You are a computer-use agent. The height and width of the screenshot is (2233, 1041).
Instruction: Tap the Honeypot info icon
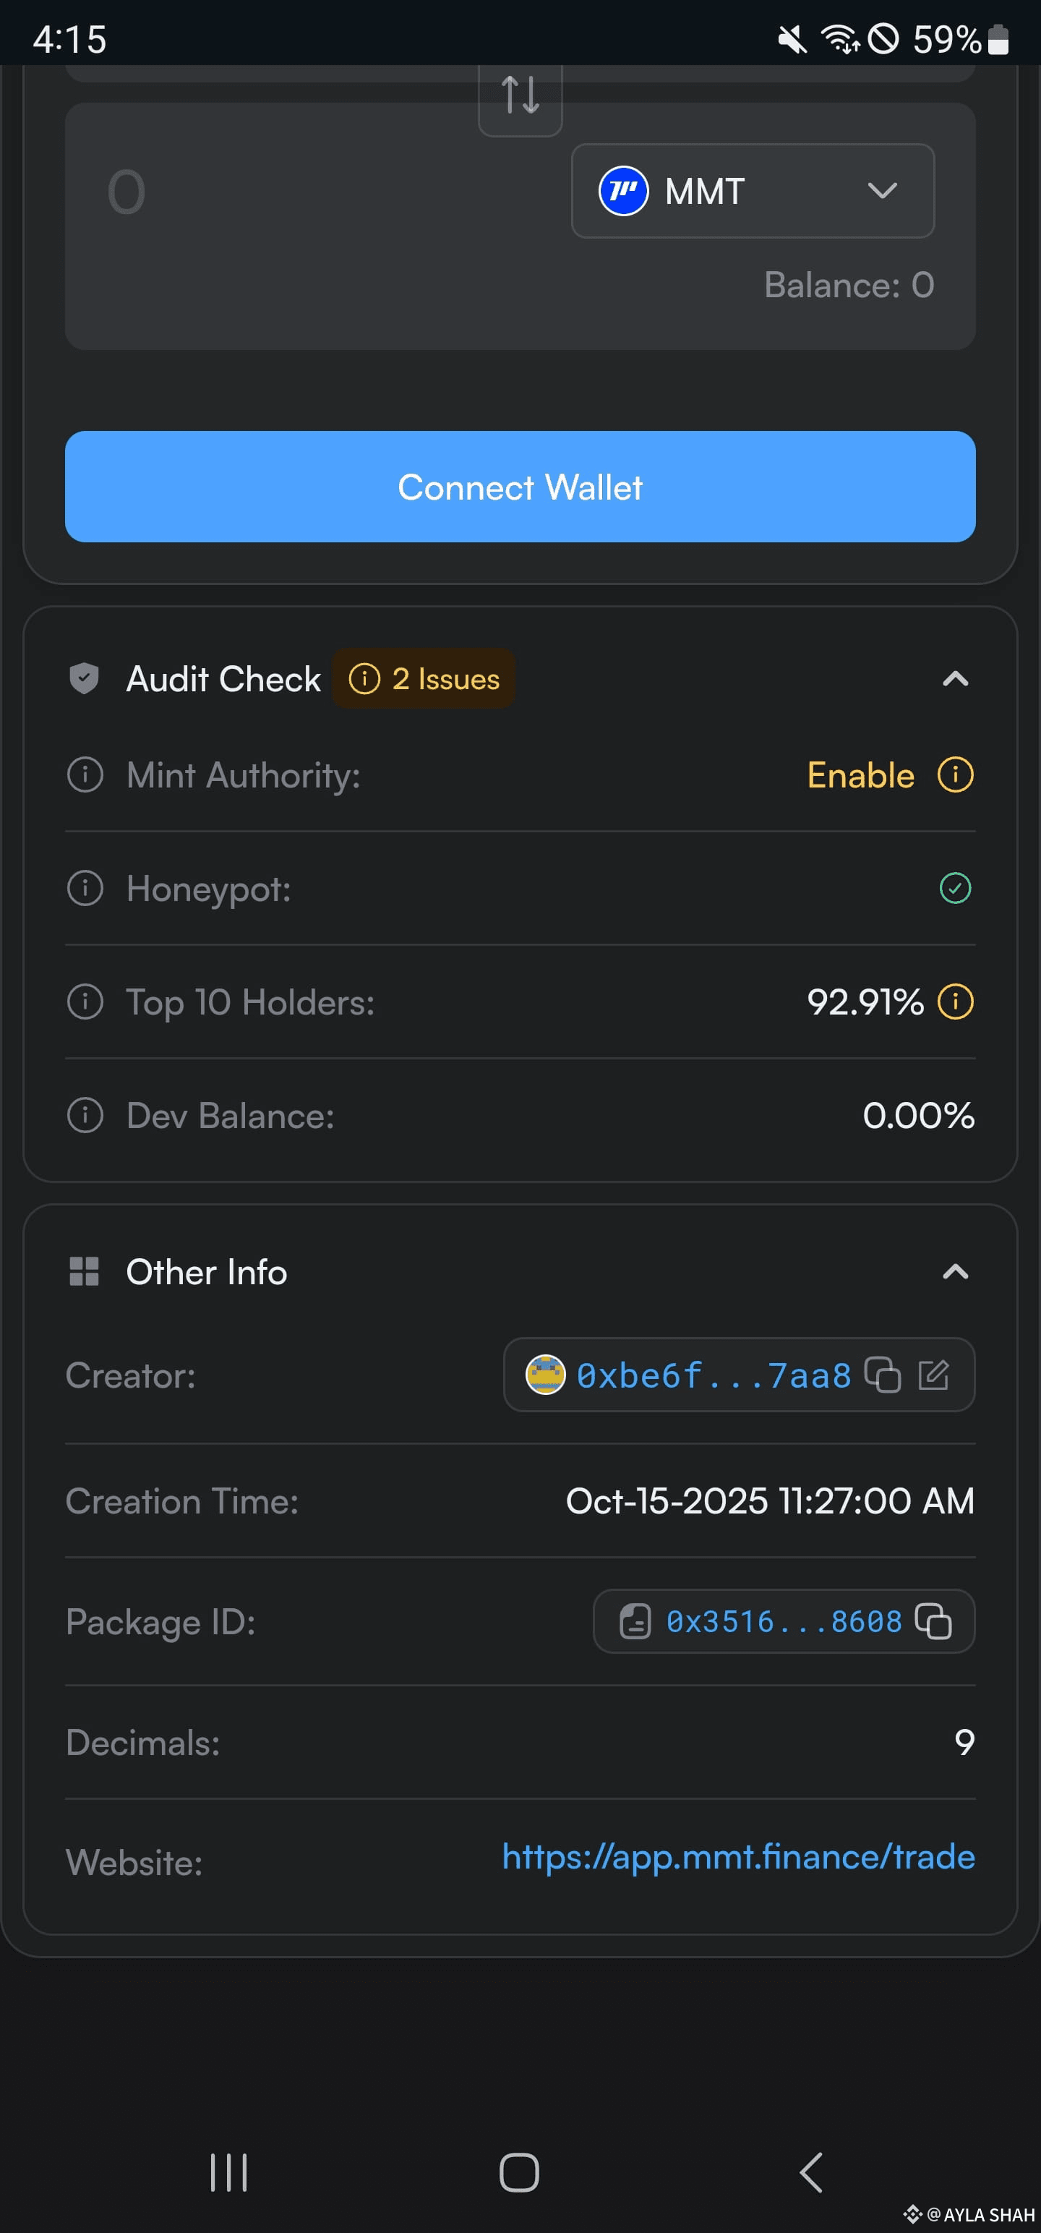coord(85,888)
